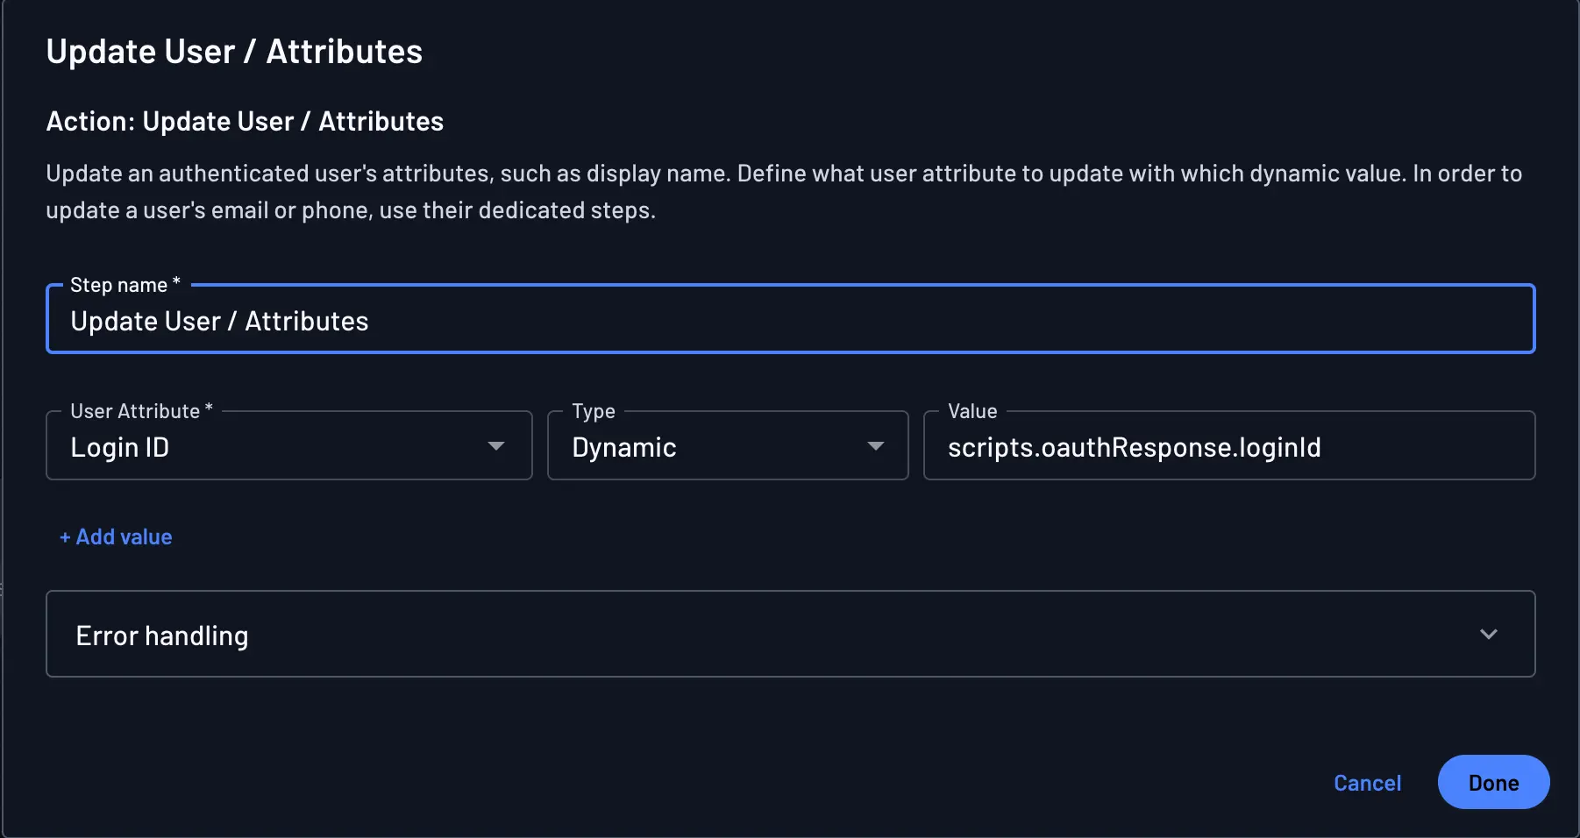Image resolution: width=1580 pixels, height=838 pixels.
Task: Open the Type dropdown set to Dynamic
Action: tap(728, 446)
